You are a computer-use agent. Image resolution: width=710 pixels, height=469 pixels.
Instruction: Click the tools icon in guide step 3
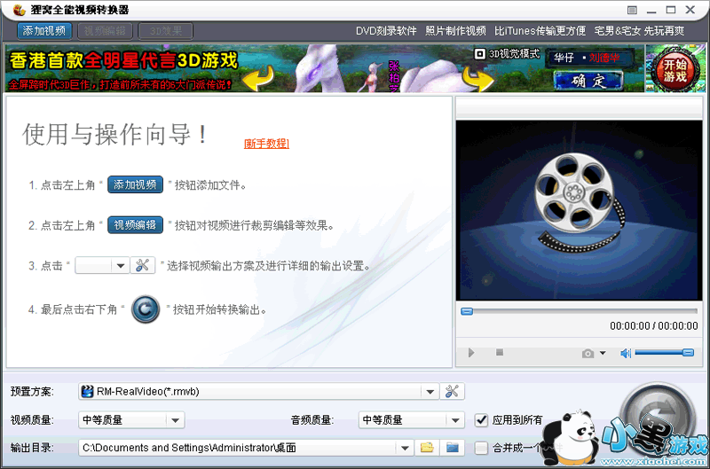[x=143, y=265]
